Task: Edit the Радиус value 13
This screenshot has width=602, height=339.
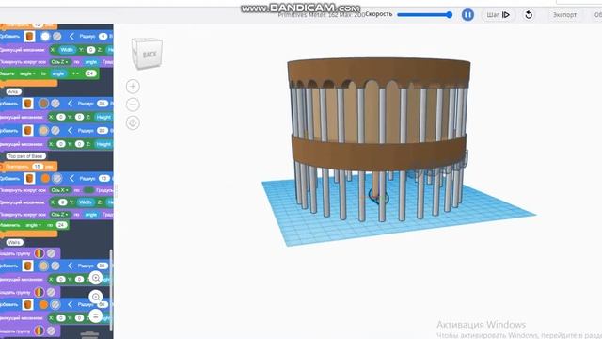Action: (x=104, y=178)
